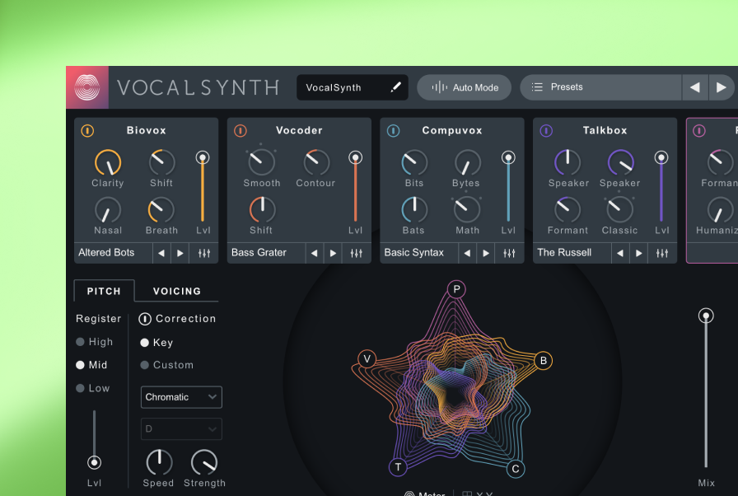Viewport: 738px width, 496px height.
Task: Click the Mix slider handle
Action: pyautogui.click(x=706, y=316)
